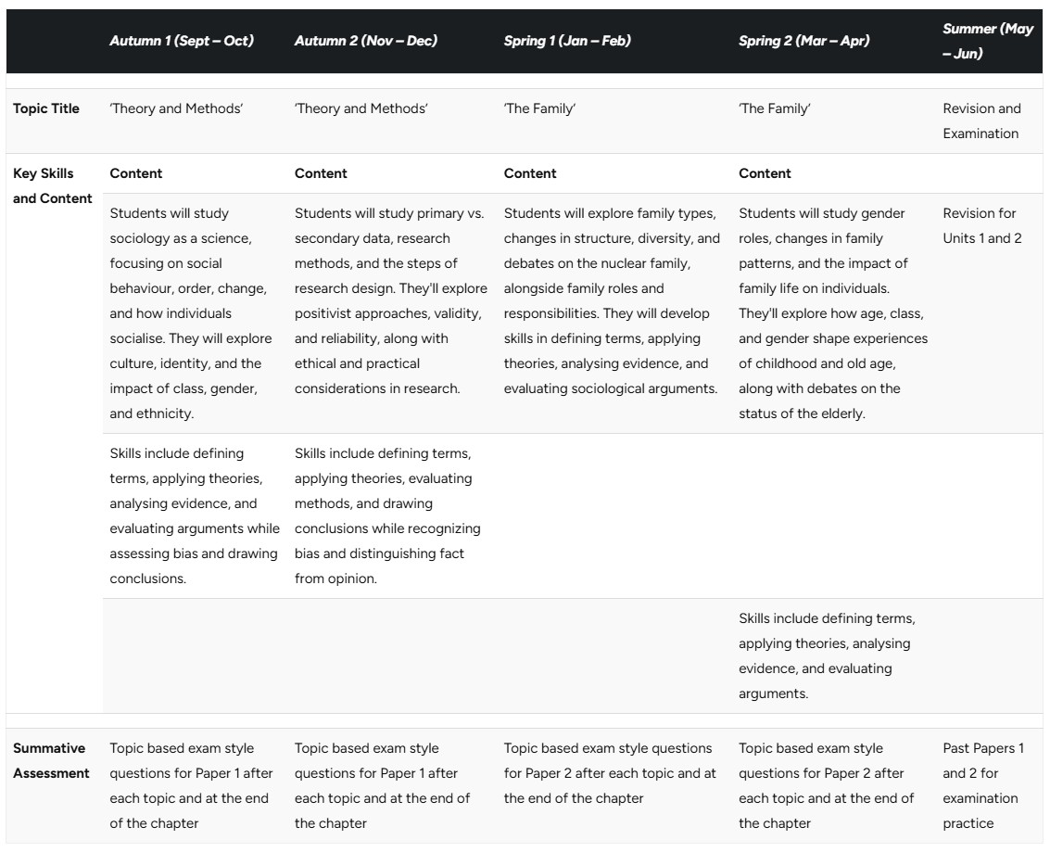The height and width of the screenshot is (852, 1050).
Task: Select 'The Family' cell under Spring 1
Action: coord(539,108)
